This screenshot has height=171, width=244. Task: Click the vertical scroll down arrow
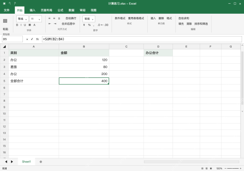242,111
